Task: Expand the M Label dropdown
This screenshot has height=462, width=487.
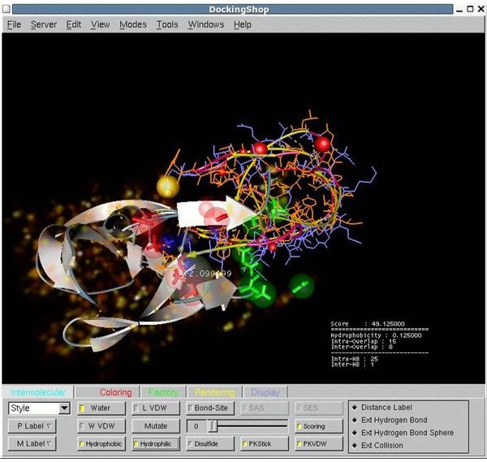Action: [x=32, y=443]
